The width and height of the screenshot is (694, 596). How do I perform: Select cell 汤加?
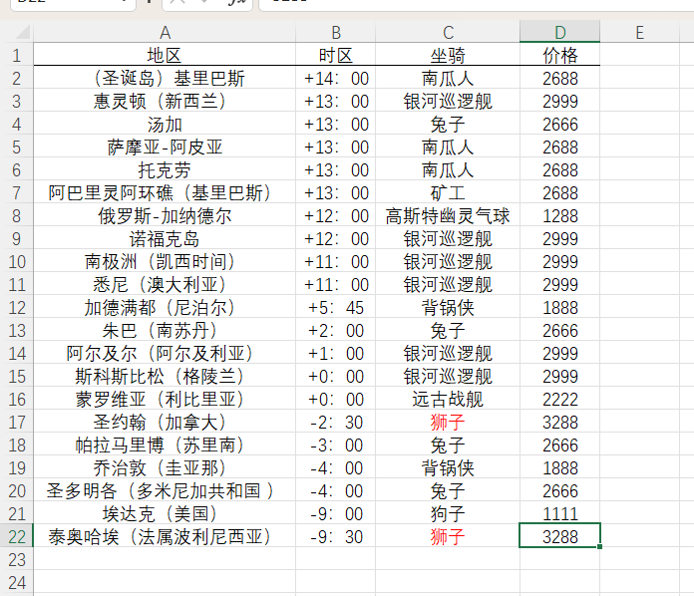tap(165, 125)
